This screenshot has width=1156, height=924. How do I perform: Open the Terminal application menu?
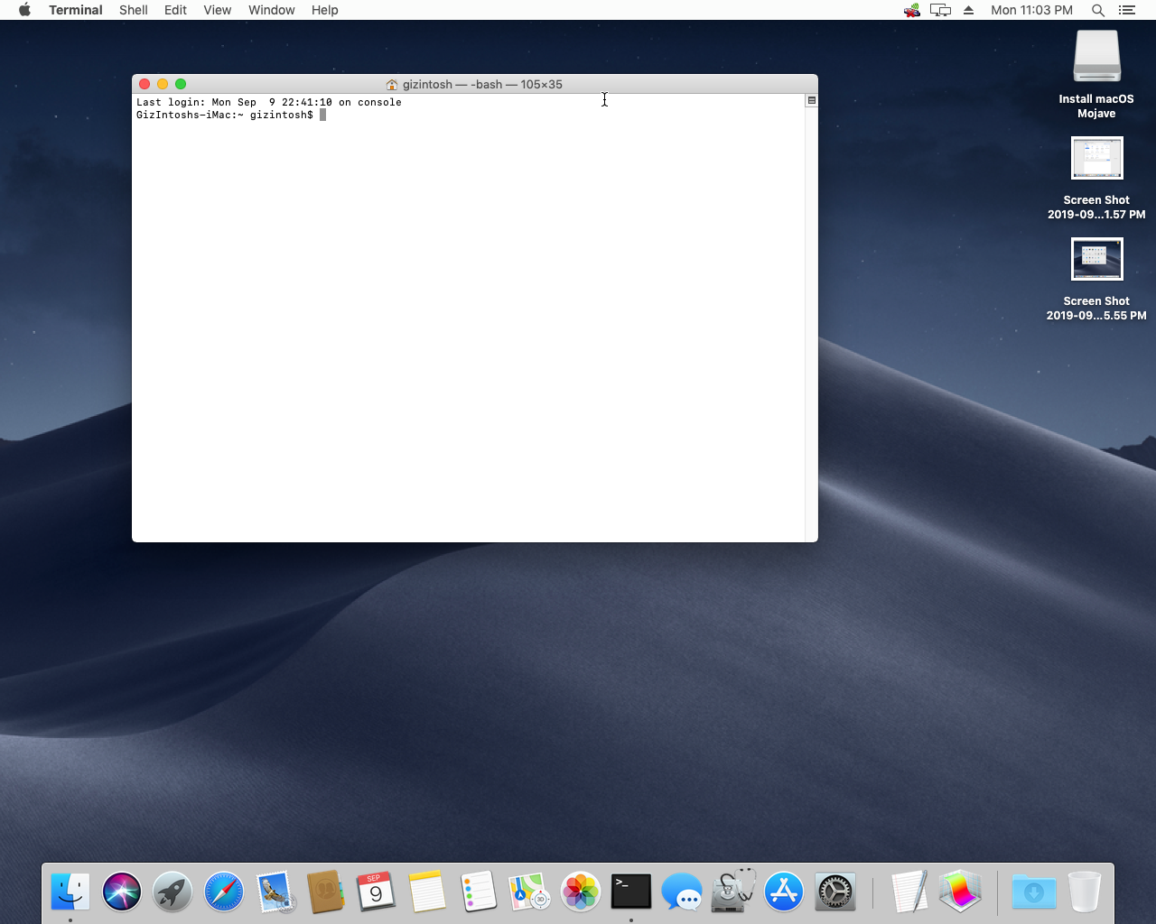(x=76, y=10)
